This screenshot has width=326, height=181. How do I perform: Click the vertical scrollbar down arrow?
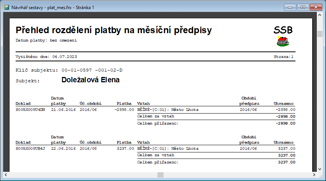[320, 169]
